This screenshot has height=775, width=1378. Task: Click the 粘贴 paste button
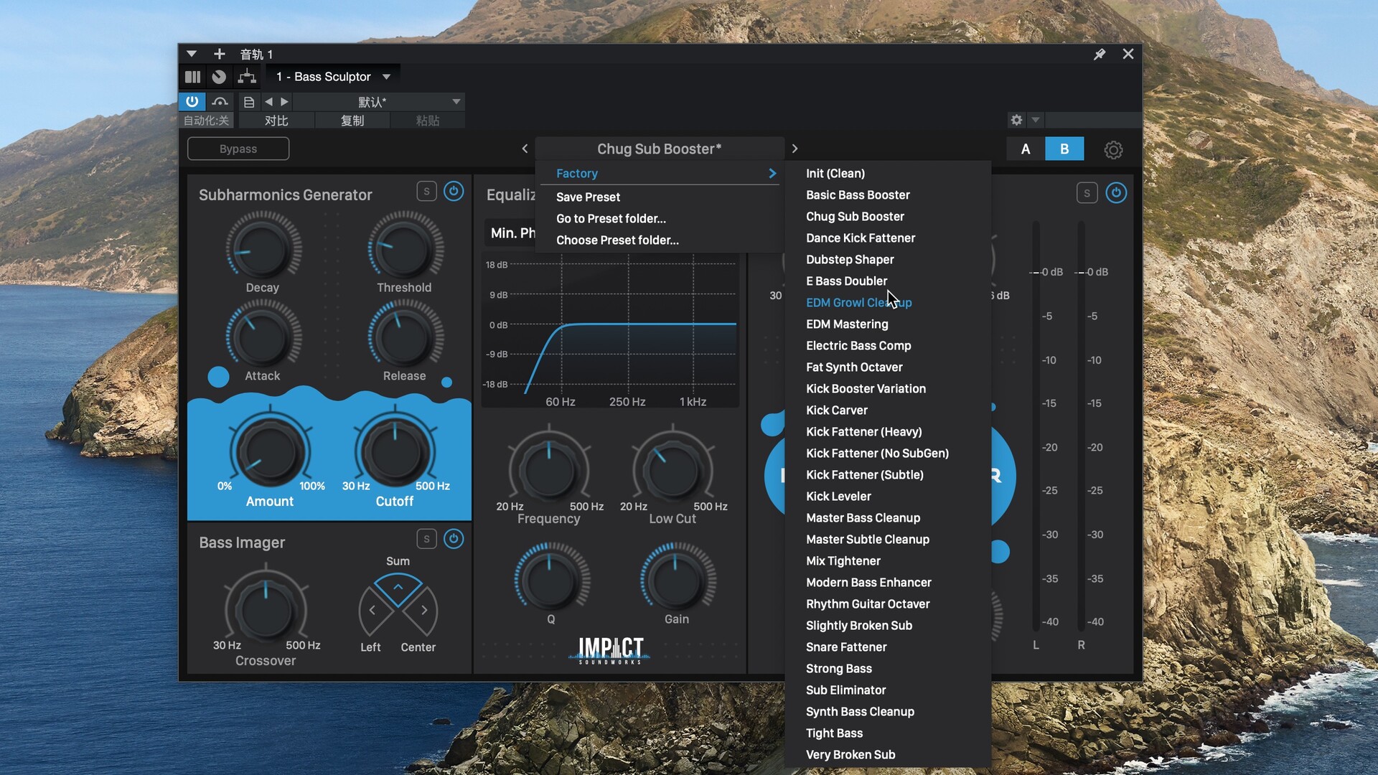428,121
